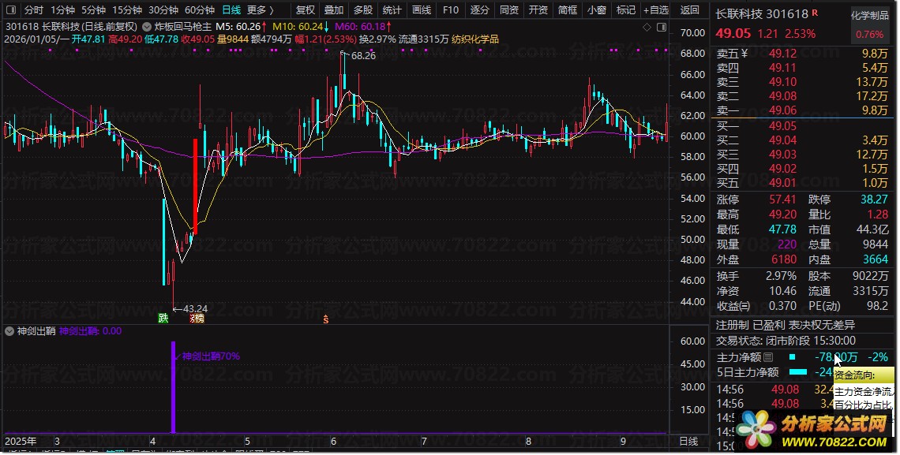900x455 pixels.
Task: Click the 返回 back button
Action: pos(689,10)
